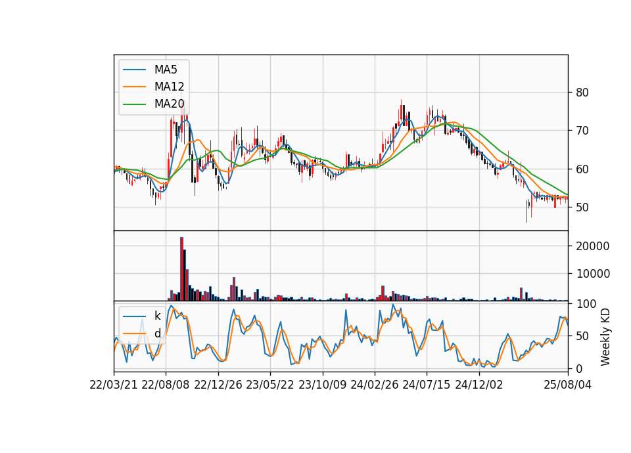This screenshot has width=631, height=453.
Task: Click the 22/08/08 date label
Action: tap(166, 385)
